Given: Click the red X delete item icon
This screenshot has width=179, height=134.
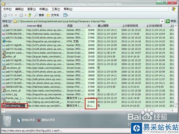Looking at the screenshot, I should pyautogui.click(x=39, y=120).
